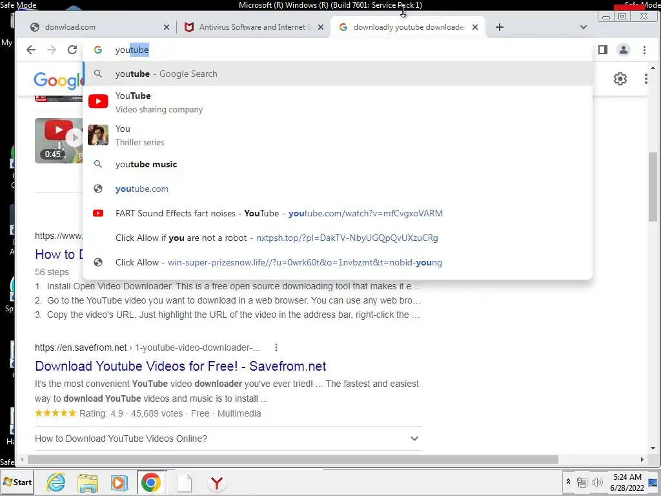Reload the page with the refresh icon
The height and width of the screenshot is (496, 661).
tap(72, 50)
